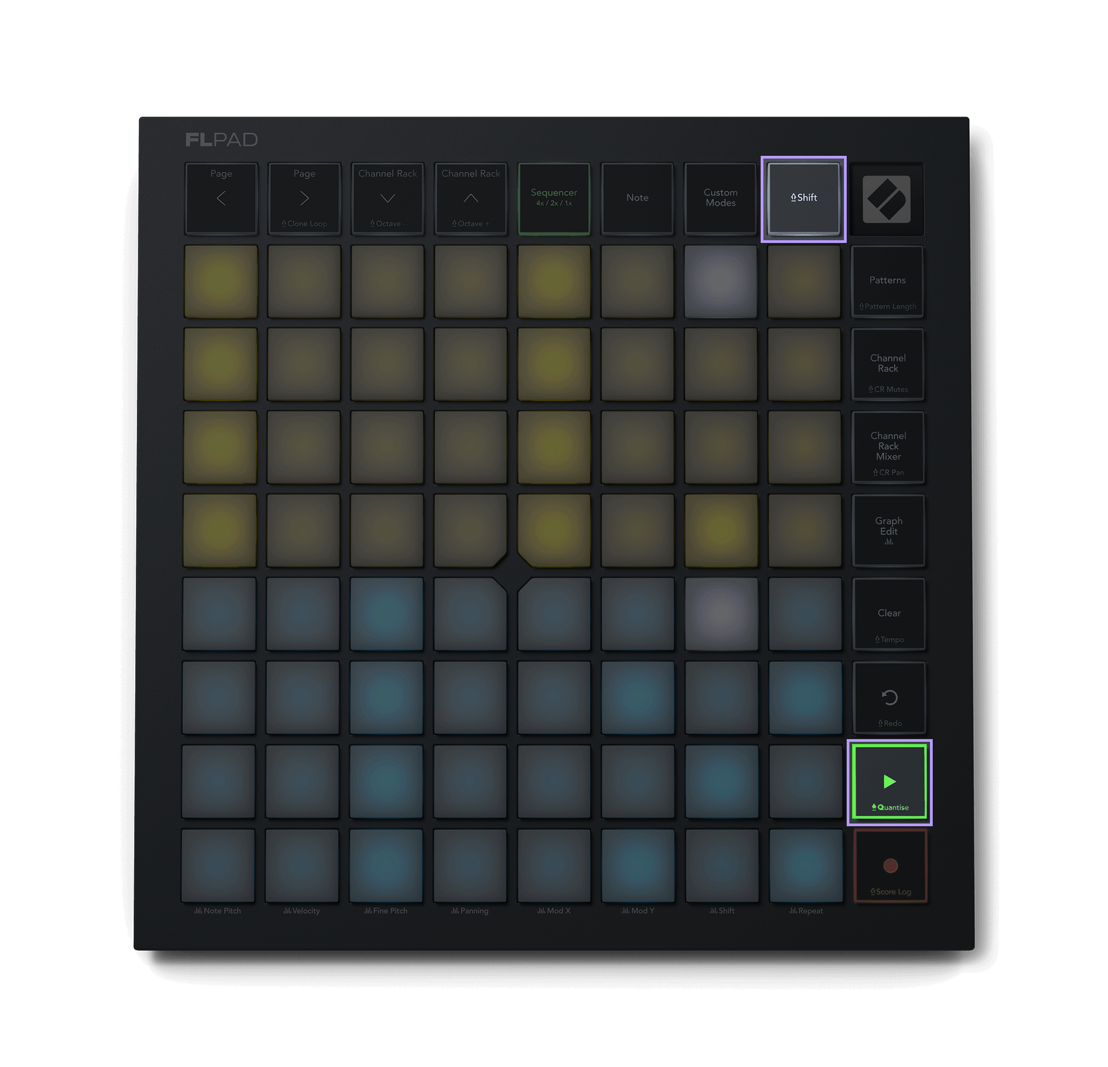Hold the Shift button in the top row

[803, 199]
